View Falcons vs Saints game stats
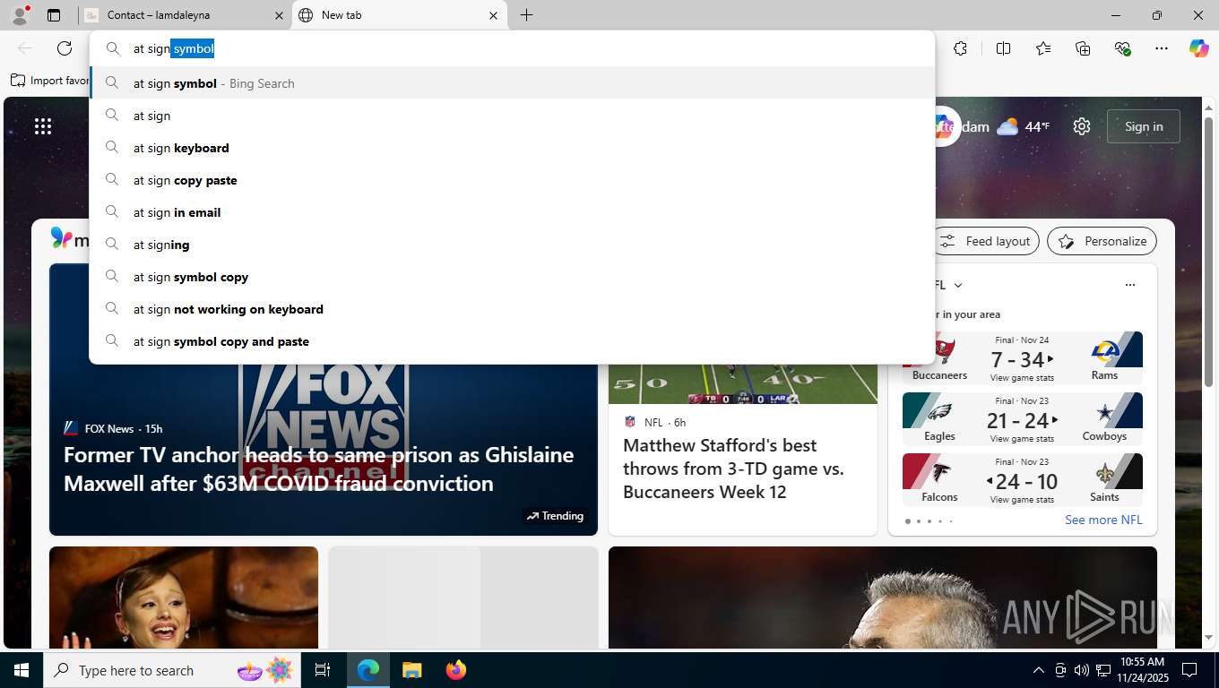Viewport: 1219px width, 688px height. (1022, 500)
